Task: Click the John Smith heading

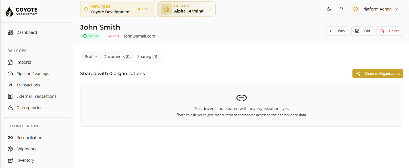Action: [100, 27]
